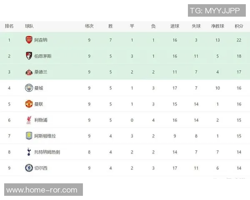Click the Liverpool club crest icon
The width and height of the screenshot is (250, 200).
pyautogui.click(x=29, y=120)
